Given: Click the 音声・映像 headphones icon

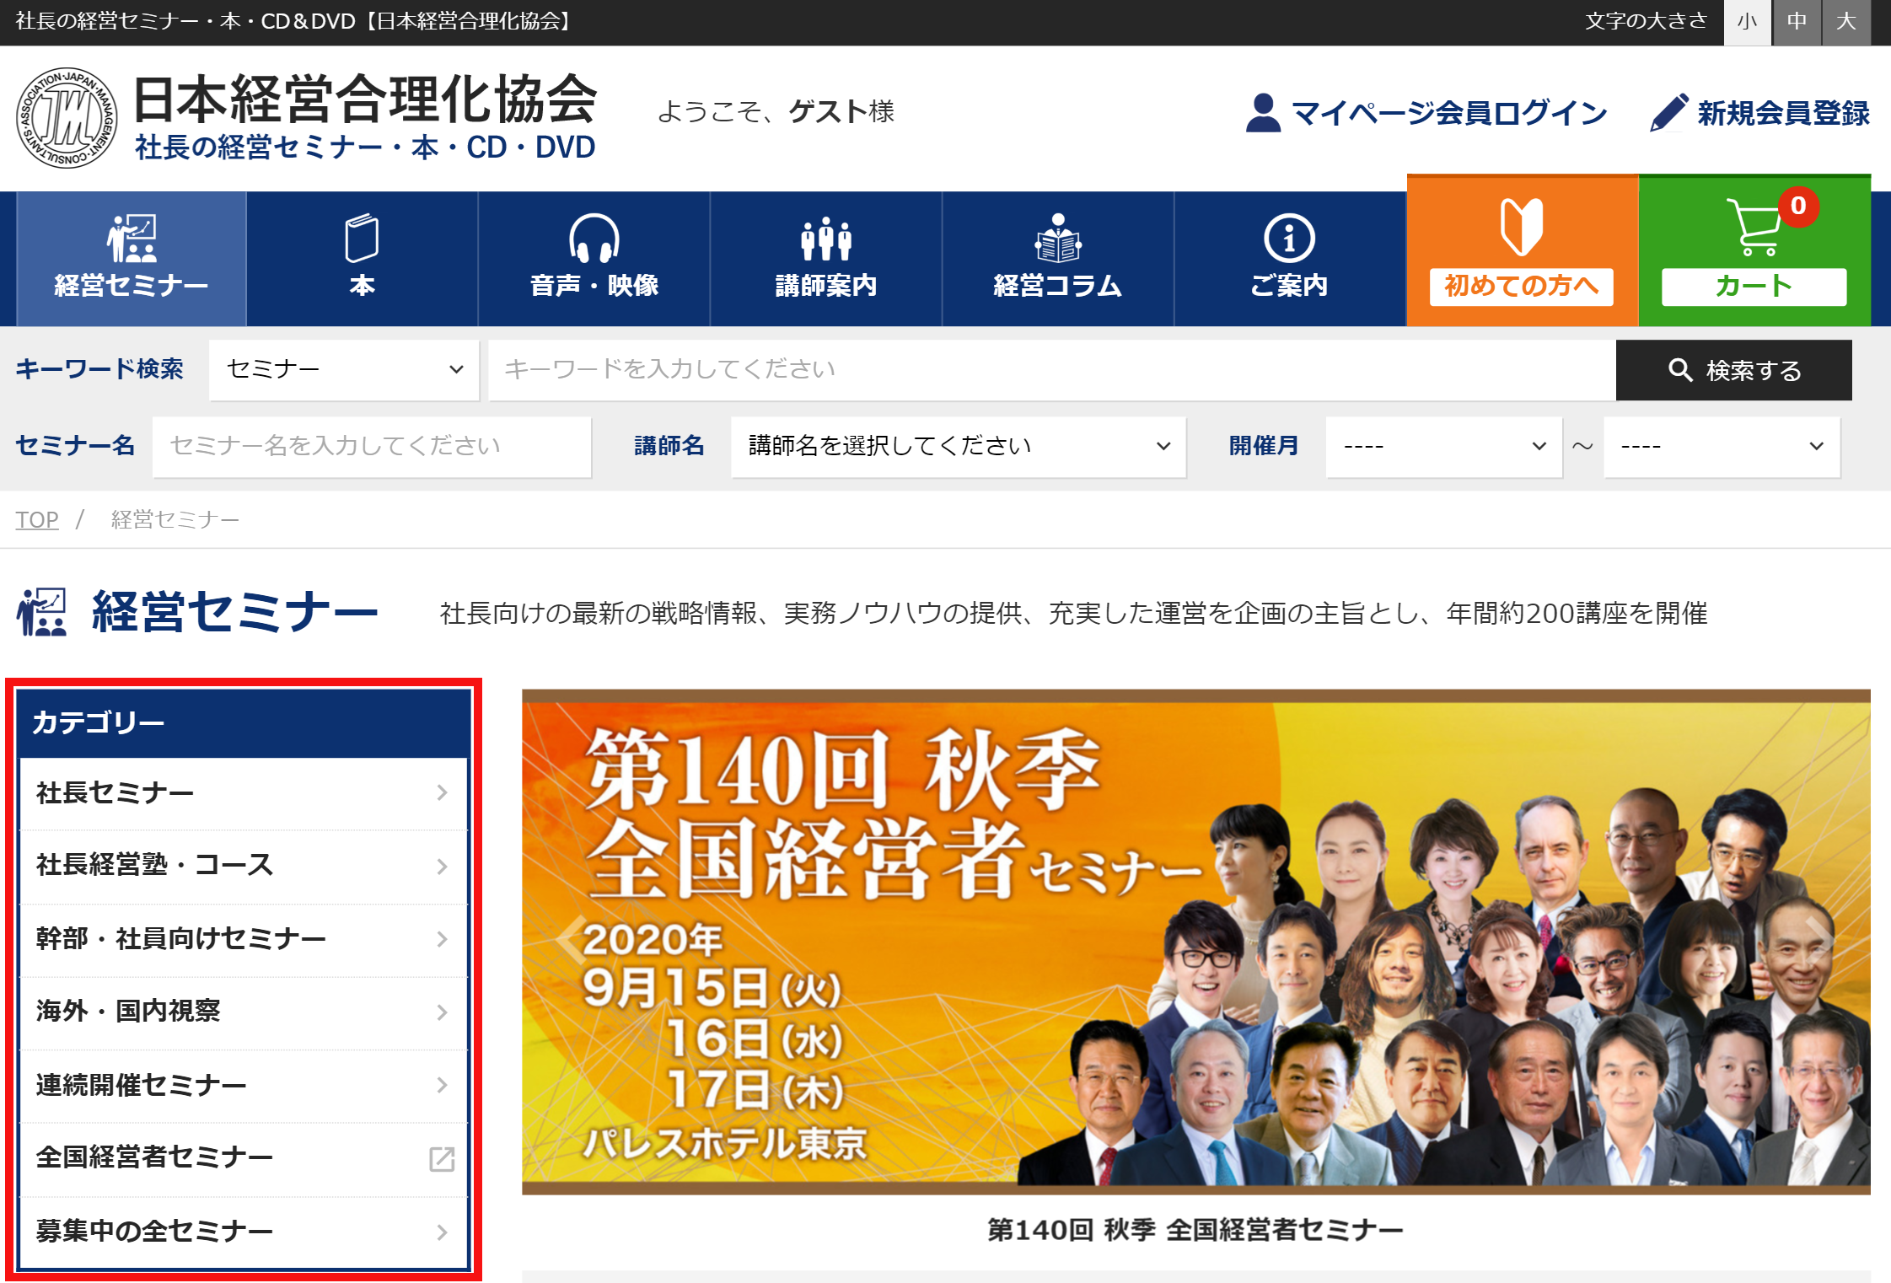Looking at the screenshot, I should coord(594,239).
